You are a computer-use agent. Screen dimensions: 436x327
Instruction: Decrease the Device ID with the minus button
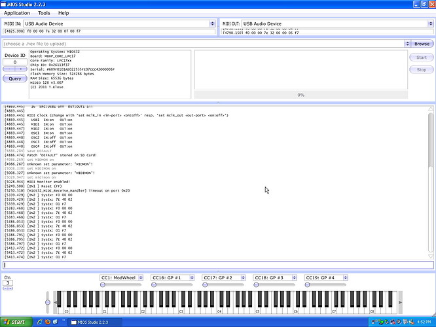(x=9, y=69)
